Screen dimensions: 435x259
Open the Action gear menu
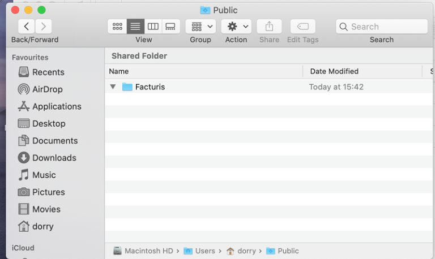(236, 27)
